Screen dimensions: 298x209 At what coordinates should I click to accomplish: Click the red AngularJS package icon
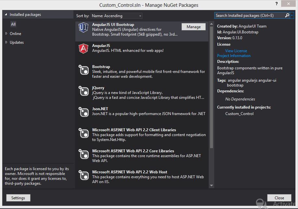(x=83, y=49)
